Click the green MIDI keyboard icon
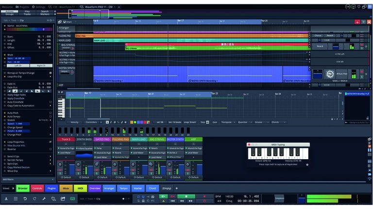Screen dimensions: 373x209 [72, 199]
